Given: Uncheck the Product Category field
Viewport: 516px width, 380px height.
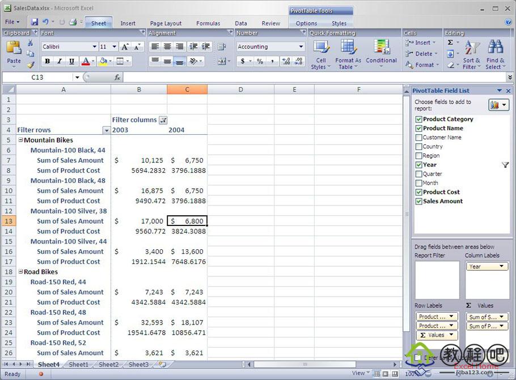Looking at the screenshot, I should [418, 119].
